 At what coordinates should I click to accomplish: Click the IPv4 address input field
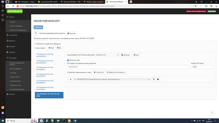[x=128, y=67]
